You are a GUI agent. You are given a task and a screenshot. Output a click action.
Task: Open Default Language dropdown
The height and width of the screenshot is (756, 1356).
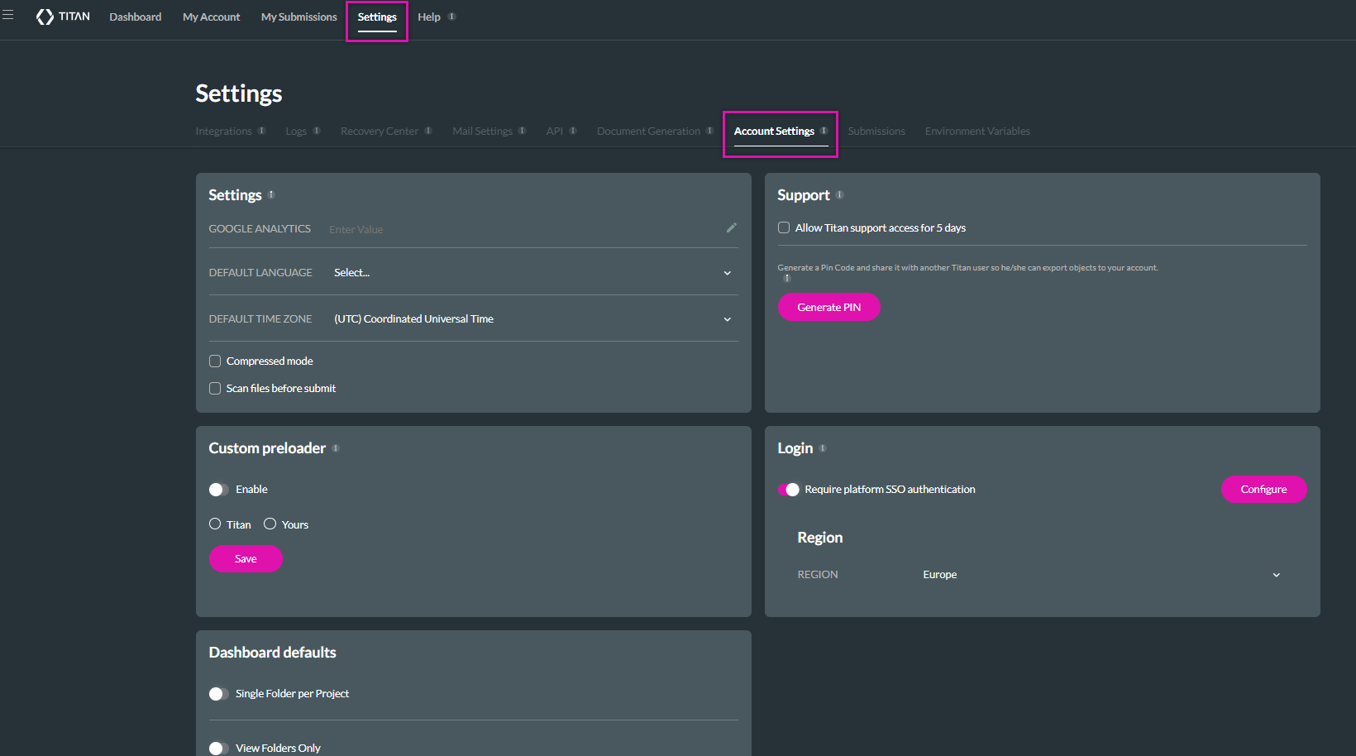point(533,272)
